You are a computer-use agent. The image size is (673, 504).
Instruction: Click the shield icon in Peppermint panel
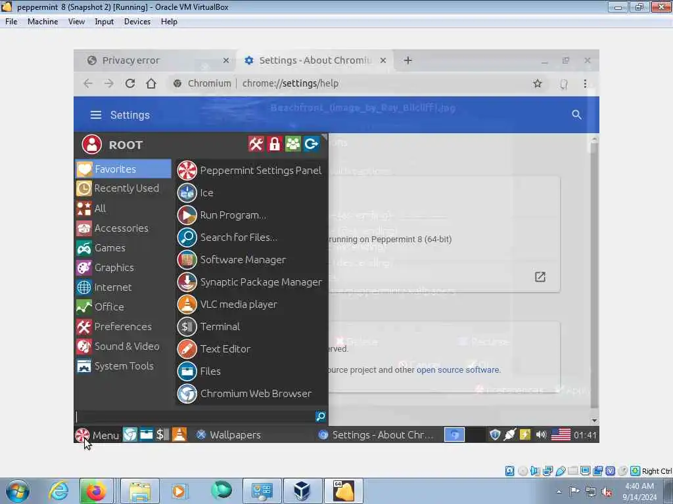point(495,434)
